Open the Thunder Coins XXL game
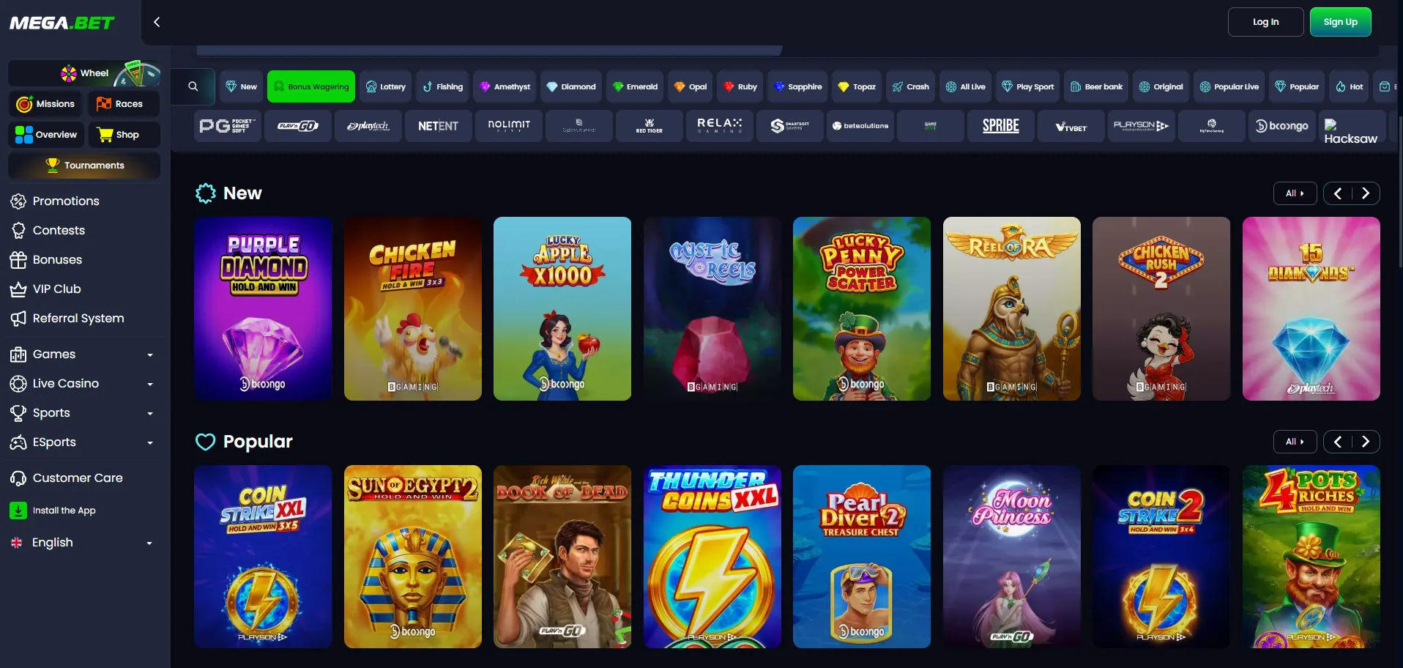This screenshot has height=668, width=1403. tap(712, 557)
